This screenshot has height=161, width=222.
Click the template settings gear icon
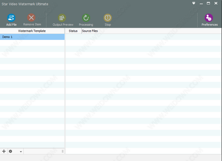click(x=10, y=151)
